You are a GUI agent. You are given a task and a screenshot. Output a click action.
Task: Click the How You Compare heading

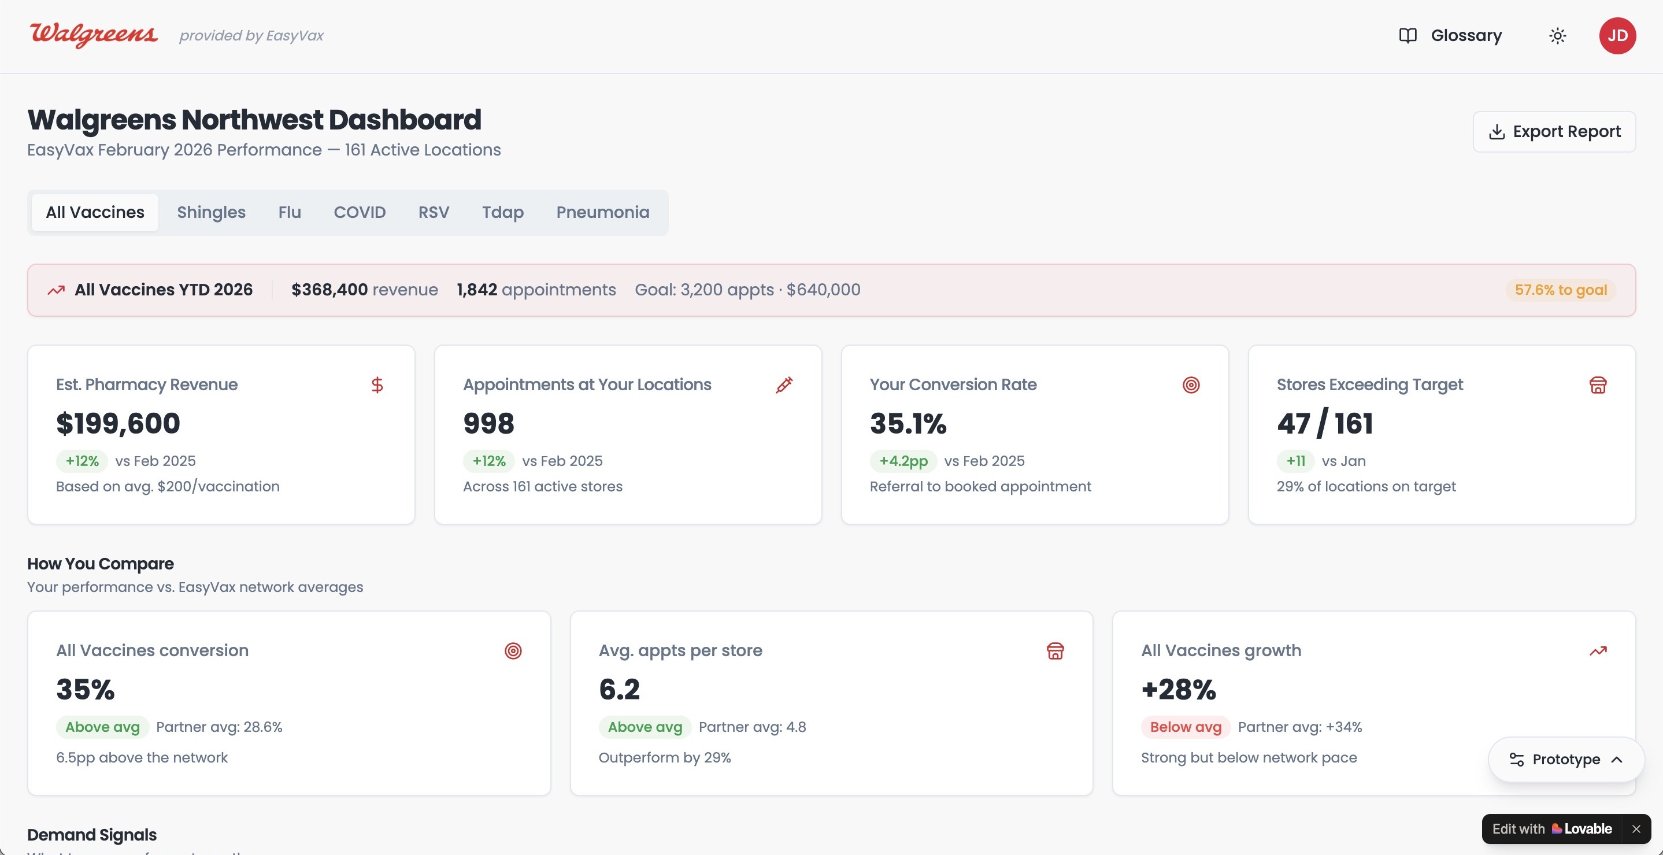click(x=101, y=564)
